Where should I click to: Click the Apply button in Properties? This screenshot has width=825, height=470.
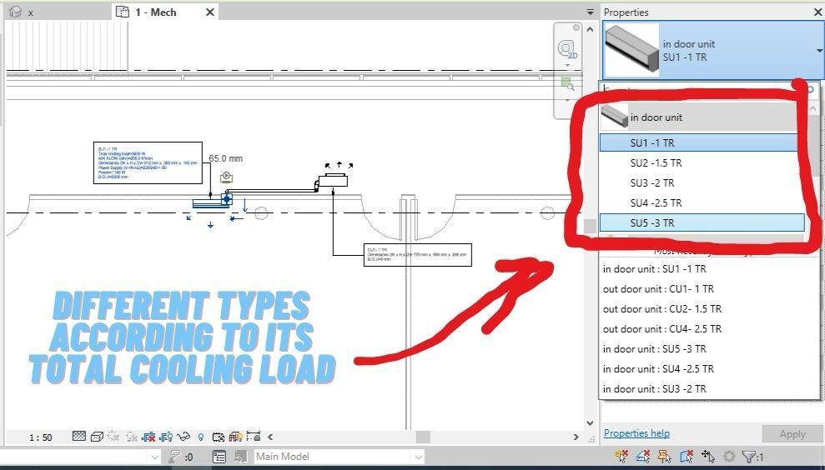coord(792,434)
